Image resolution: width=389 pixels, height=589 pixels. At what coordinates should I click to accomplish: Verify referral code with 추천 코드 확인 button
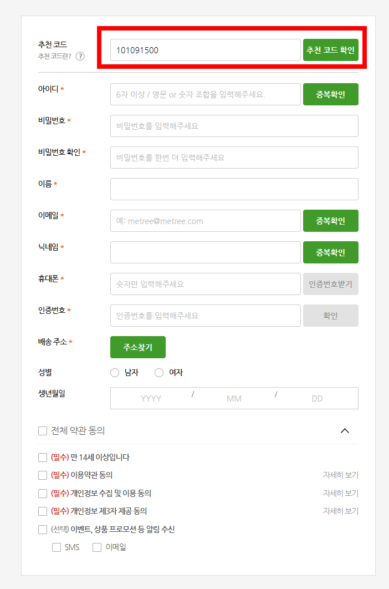[330, 49]
